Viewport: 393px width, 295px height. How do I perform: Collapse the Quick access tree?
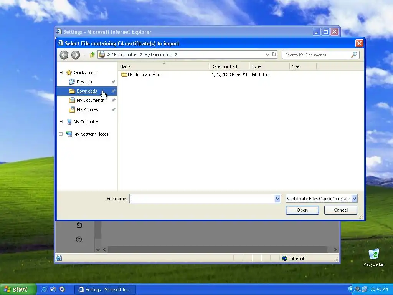point(61,72)
